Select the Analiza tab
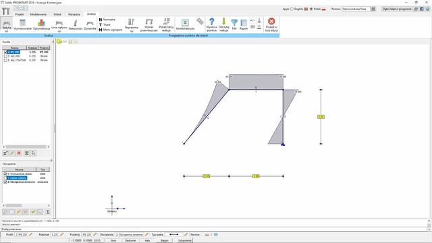 pos(91,13)
